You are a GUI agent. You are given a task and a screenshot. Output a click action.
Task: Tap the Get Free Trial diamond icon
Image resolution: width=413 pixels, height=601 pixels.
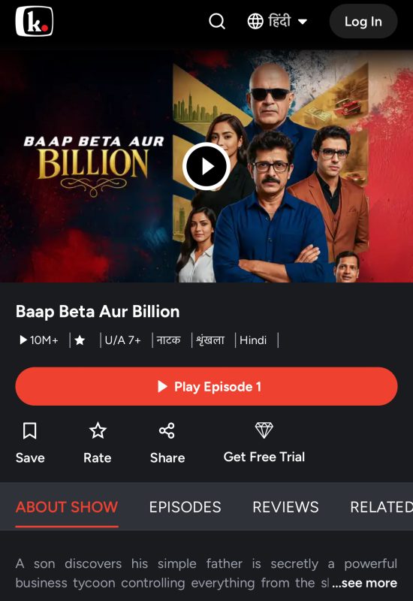(264, 430)
